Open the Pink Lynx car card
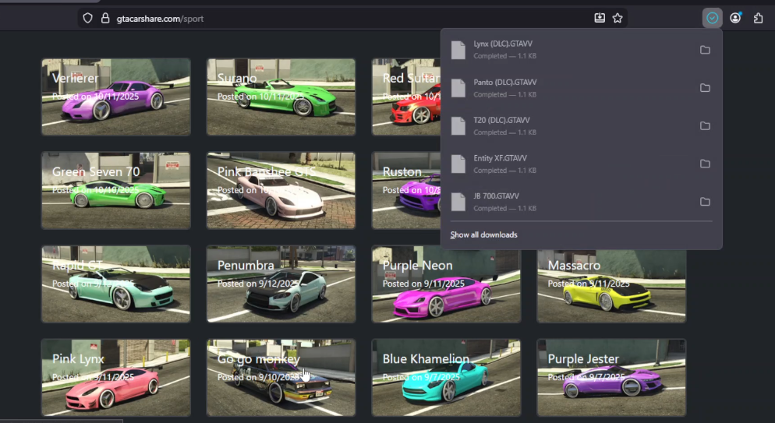 [x=115, y=378]
